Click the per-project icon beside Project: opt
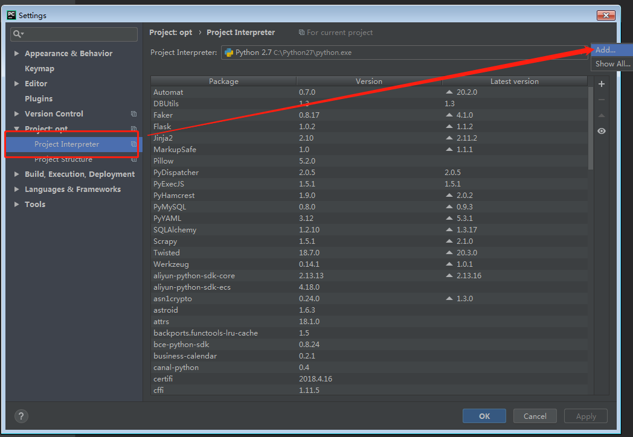Viewport: 633px width, 437px height. (x=133, y=129)
